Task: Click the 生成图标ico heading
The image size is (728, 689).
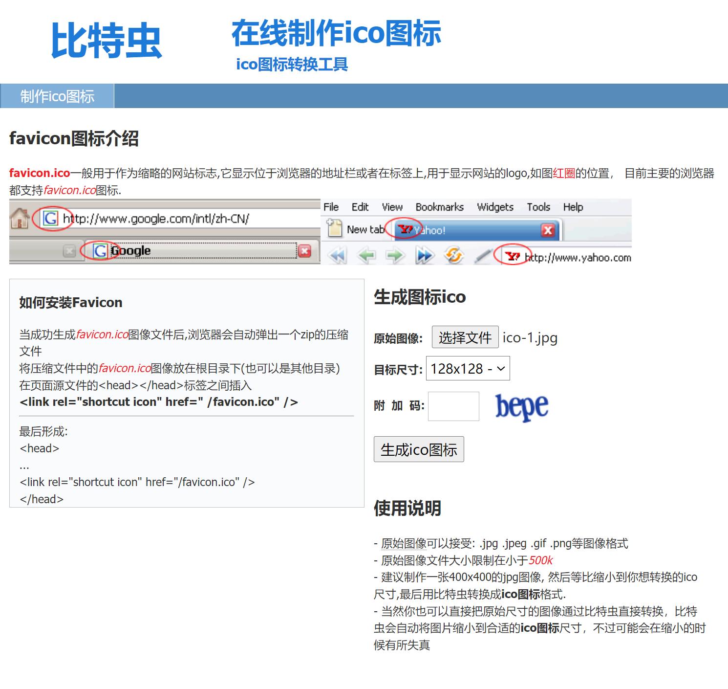Action: [x=420, y=297]
